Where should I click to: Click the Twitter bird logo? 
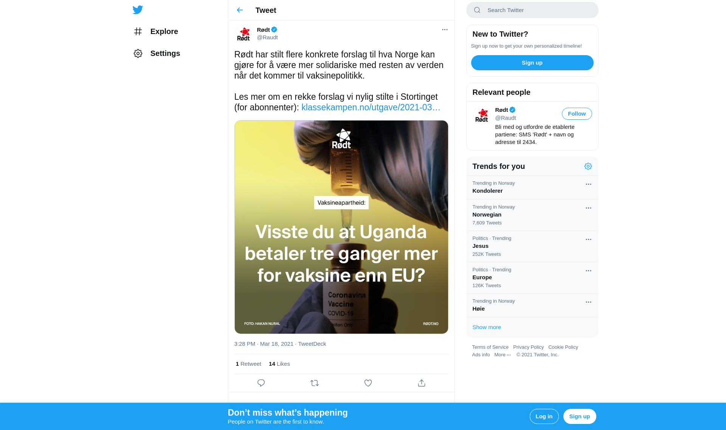pyautogui.click(x=138, y=10)
